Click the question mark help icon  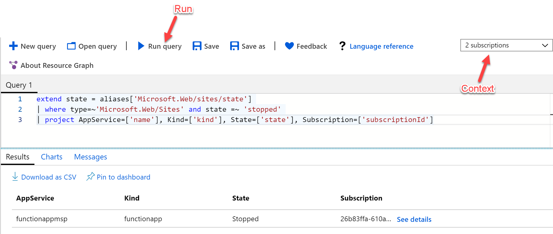pos(342,46)
